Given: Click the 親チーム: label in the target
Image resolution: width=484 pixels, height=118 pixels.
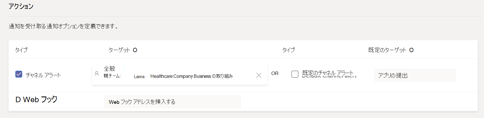Looking at the screenshot, I should pos(112,76).
